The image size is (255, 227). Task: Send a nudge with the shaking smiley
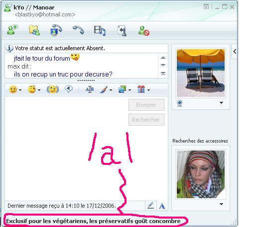point(53,89)
